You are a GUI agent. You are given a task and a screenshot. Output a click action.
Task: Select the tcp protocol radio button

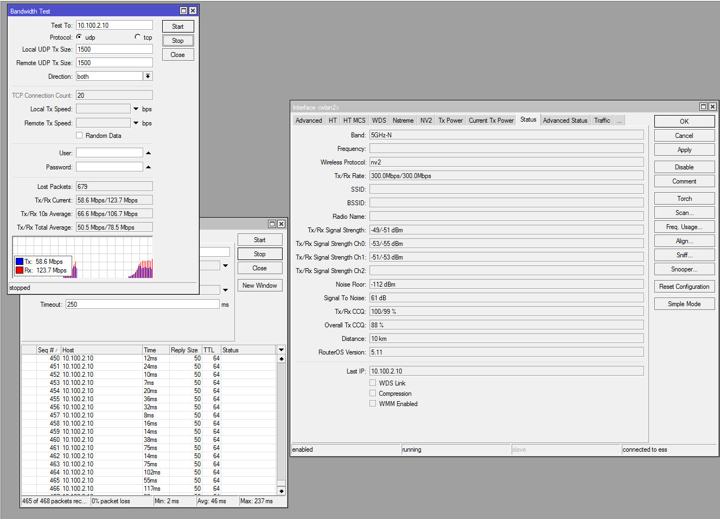[137, 37]
